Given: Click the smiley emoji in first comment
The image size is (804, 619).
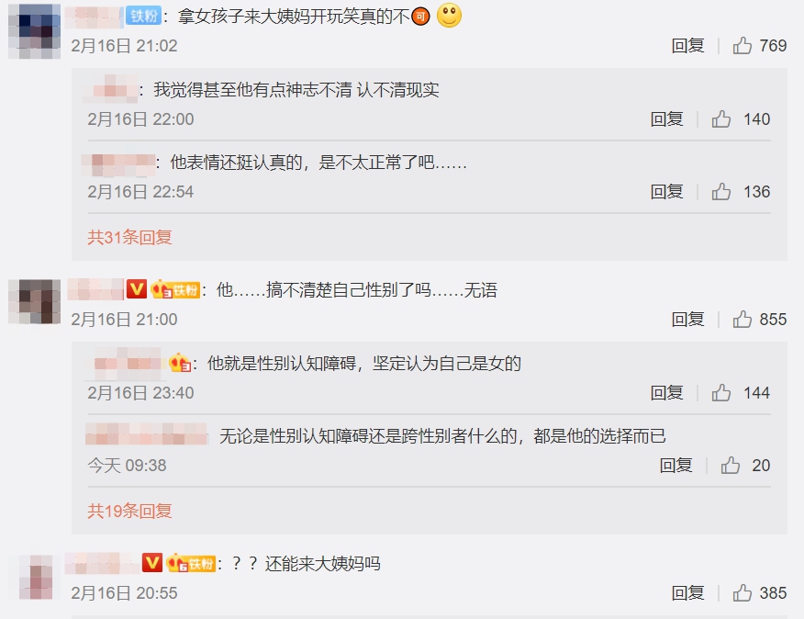Looking at the screenshot, I should (x=449, y=15).
